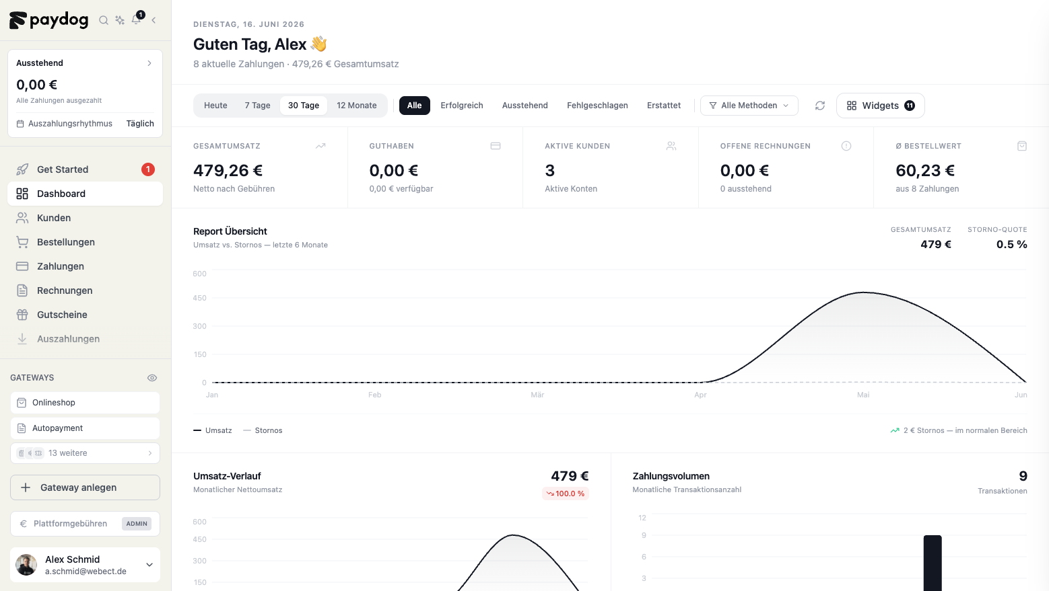The width and height of the screenshot is (1049, 591).
Task: Open the Get Started rocket item
Action: click(x=85, y=169)
